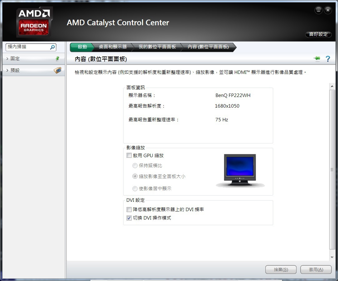This screenshot has width=338, height=281.
Task: Uncheck 切換 DVI 操作模式 checkbox
Action: tap(129, 218)
